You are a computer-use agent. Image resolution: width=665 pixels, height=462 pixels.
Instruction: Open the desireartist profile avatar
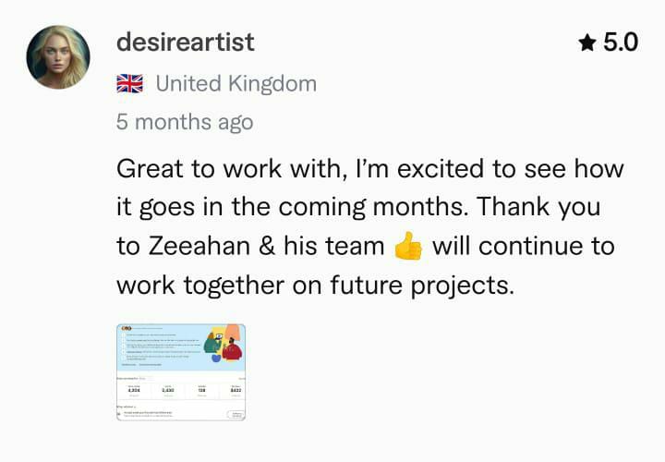[x=58, y=57]
